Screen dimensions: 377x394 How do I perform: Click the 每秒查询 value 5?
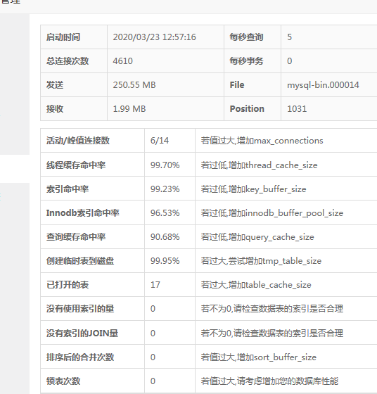(x=289, y=37)
